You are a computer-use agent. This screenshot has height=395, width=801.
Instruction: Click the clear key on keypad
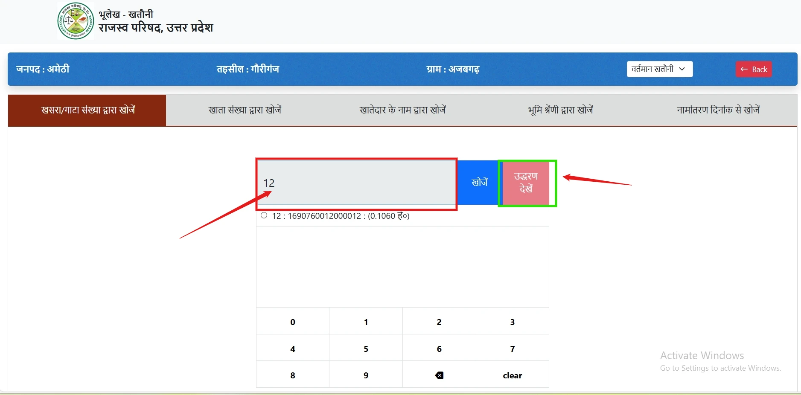[512, 375]
